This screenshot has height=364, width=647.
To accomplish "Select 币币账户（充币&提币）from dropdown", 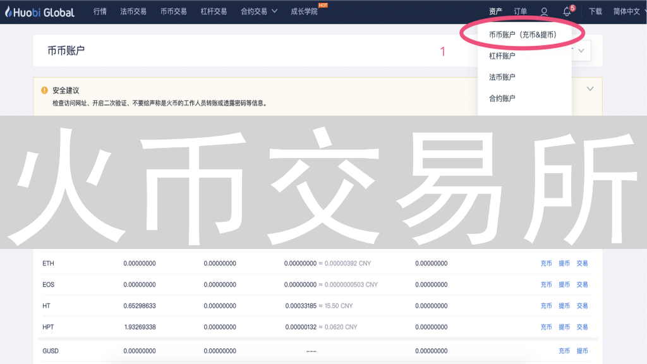I will (523, 35).
